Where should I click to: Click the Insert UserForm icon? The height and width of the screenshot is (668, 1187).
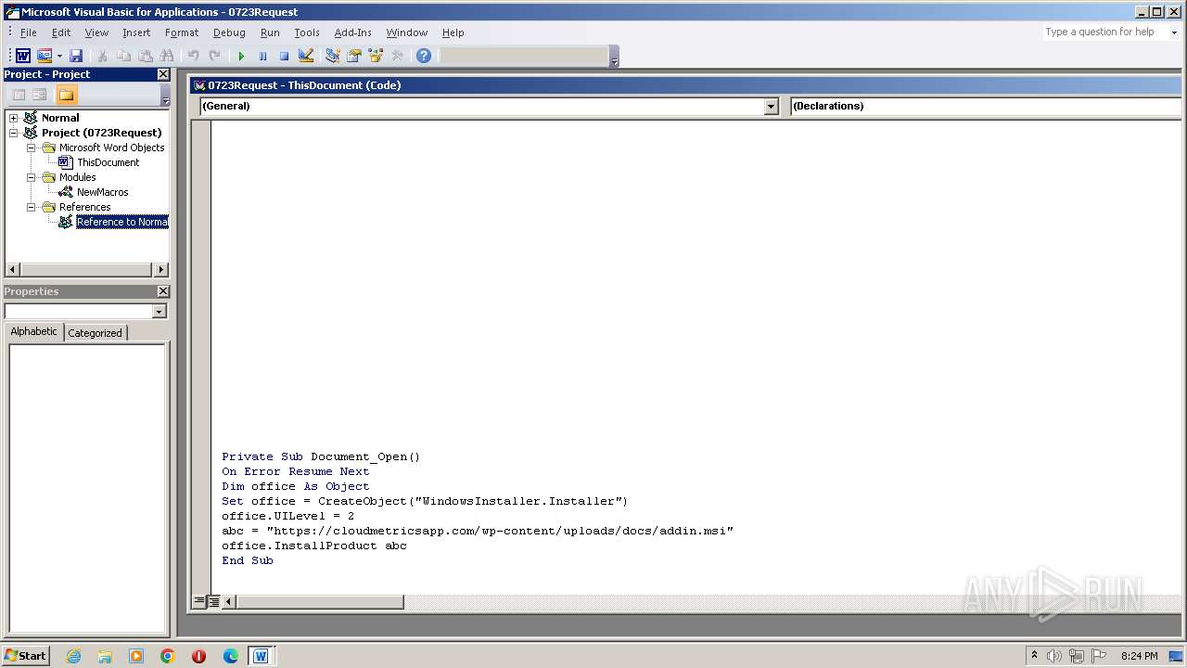tap(44, 56)
